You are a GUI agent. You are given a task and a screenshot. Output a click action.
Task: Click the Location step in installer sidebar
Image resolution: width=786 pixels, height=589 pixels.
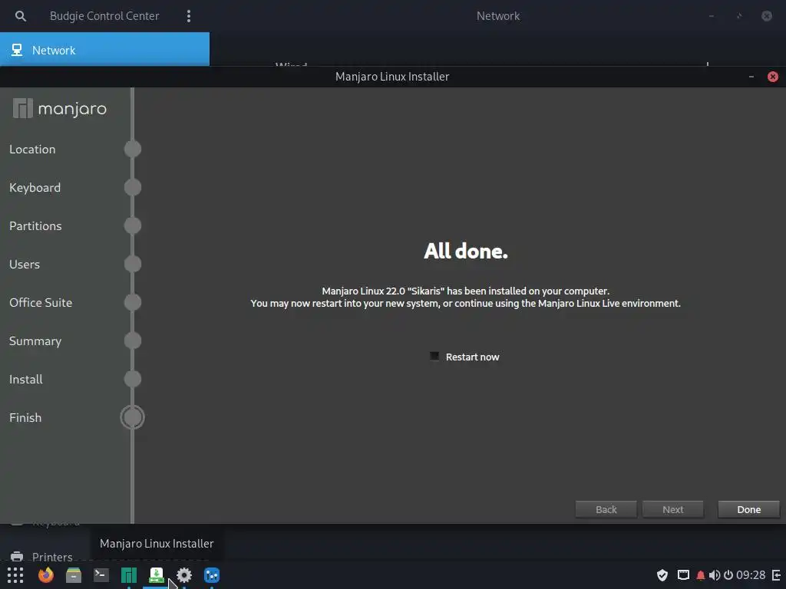32,150
